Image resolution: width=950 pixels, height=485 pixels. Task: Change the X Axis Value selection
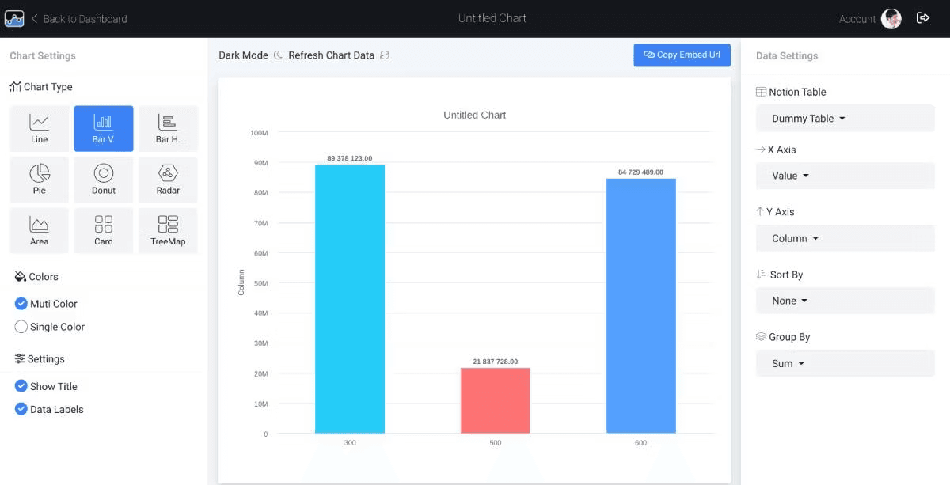tap(845, 176)
